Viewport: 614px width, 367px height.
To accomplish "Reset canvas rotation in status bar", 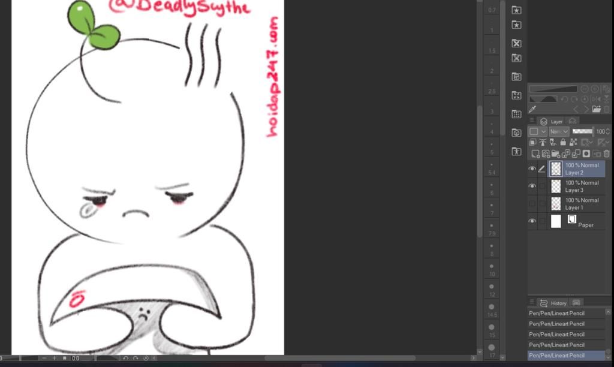I will (x=146, y=358).
